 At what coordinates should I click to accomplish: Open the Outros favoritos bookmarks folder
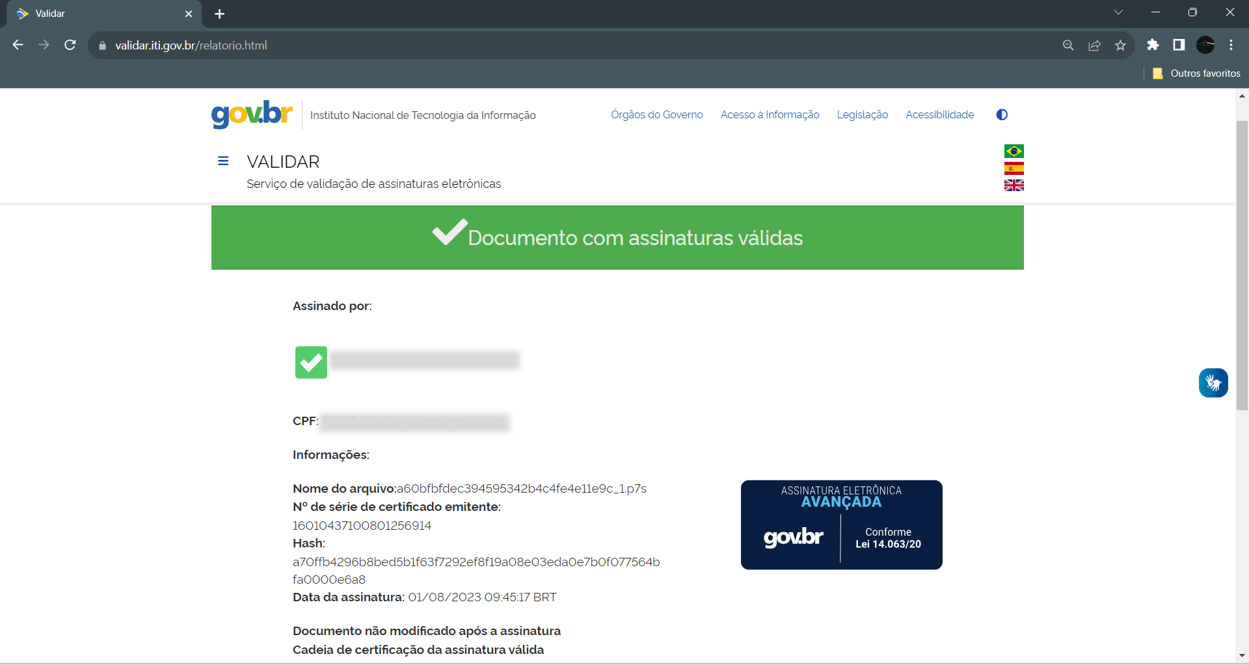[x=1197, y=73]
